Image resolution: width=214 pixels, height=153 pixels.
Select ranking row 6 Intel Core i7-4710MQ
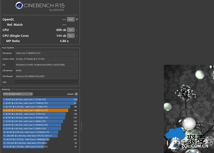[40, 118]
